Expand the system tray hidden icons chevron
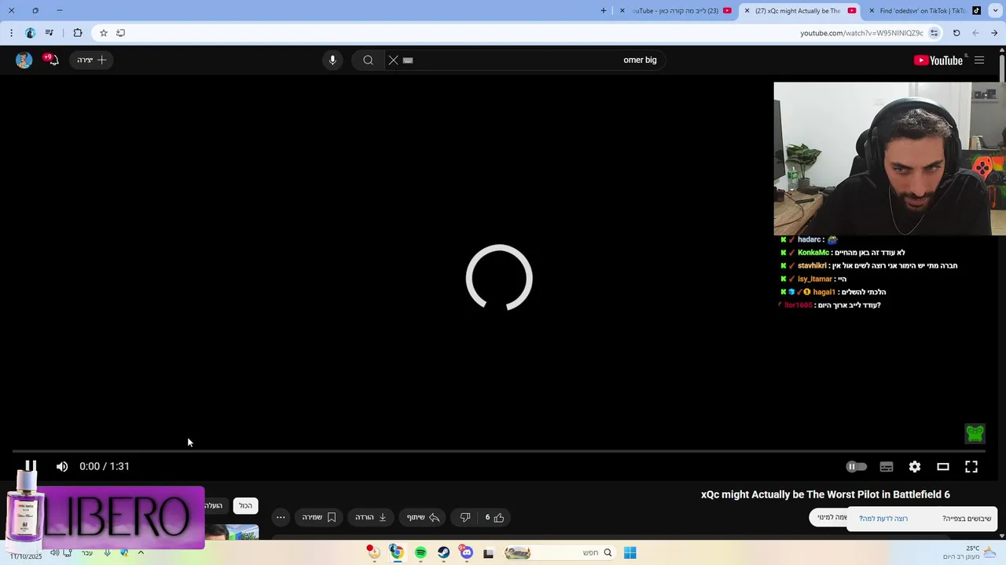The height and width of the screenshot is (565, 1006). pos(141,552)
